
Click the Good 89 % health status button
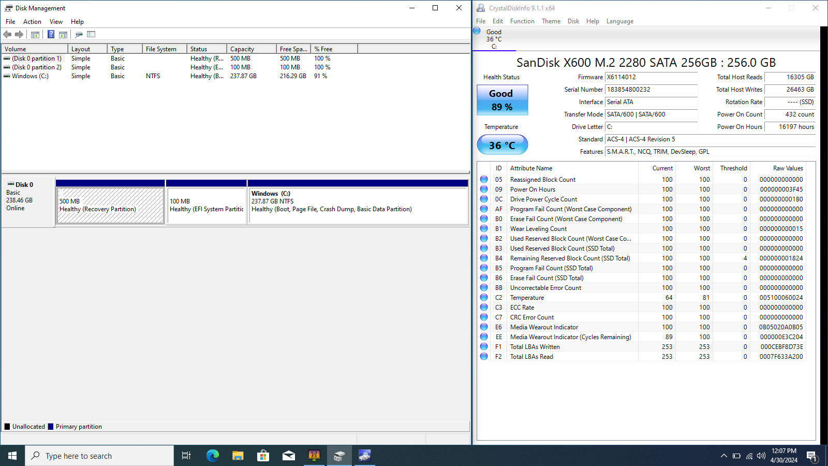point(502,100)
